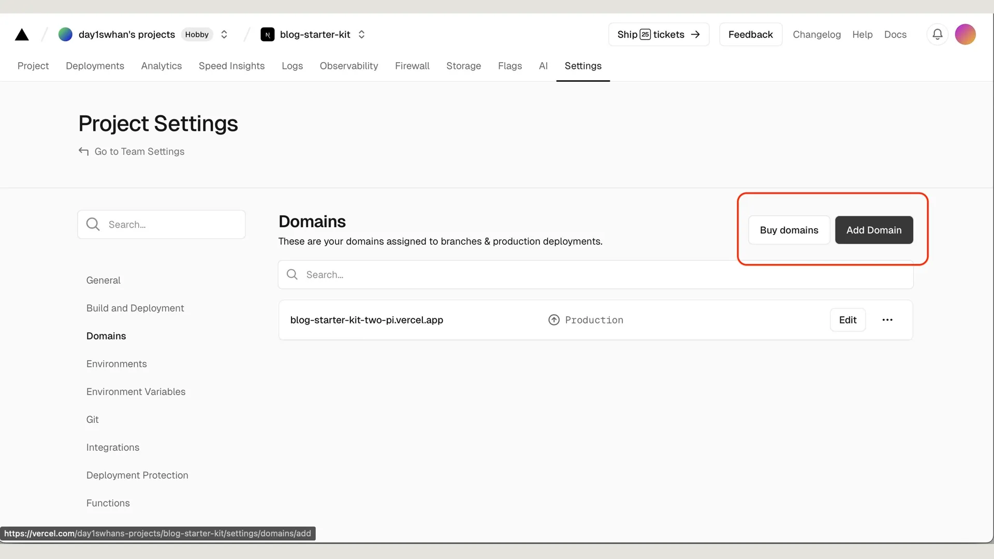The height and width of the screenshot is (559, 994).
Task: Open Environment Variables settings
Action: [x=136, y=392]
